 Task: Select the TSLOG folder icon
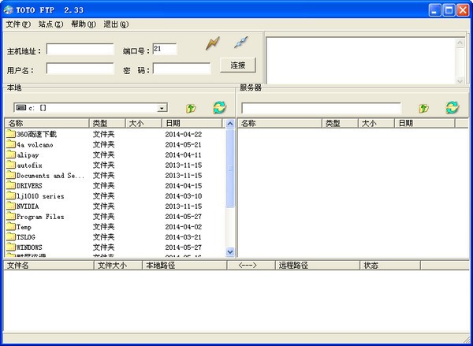point(11,236)
